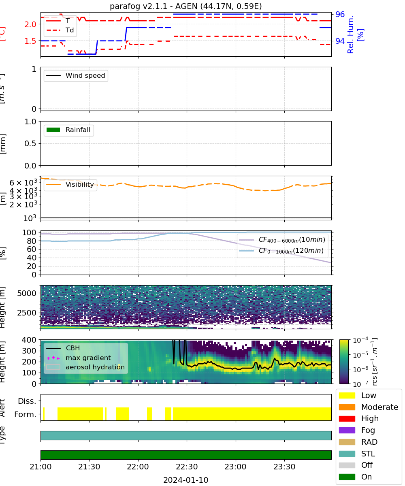Click the 2024-01-10 date label

coord(186,480)
